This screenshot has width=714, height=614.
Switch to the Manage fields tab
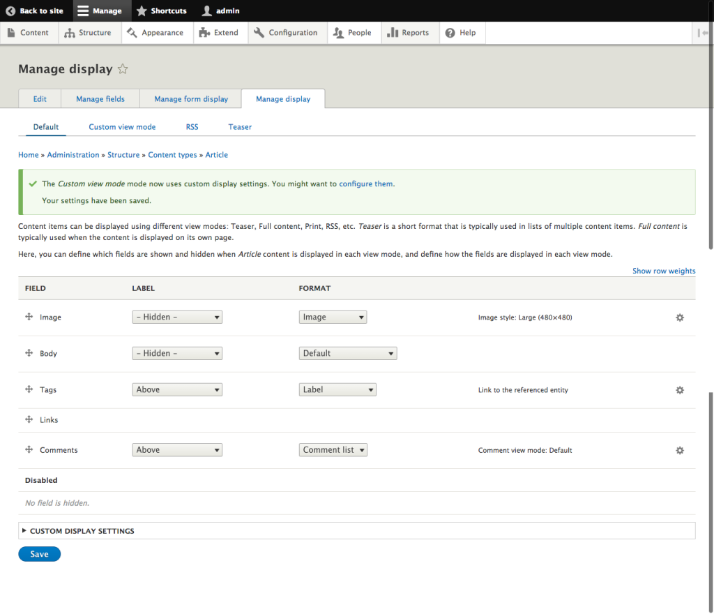pos(100,99)
